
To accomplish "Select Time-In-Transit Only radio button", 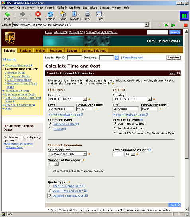I will (x=50, y=186).
